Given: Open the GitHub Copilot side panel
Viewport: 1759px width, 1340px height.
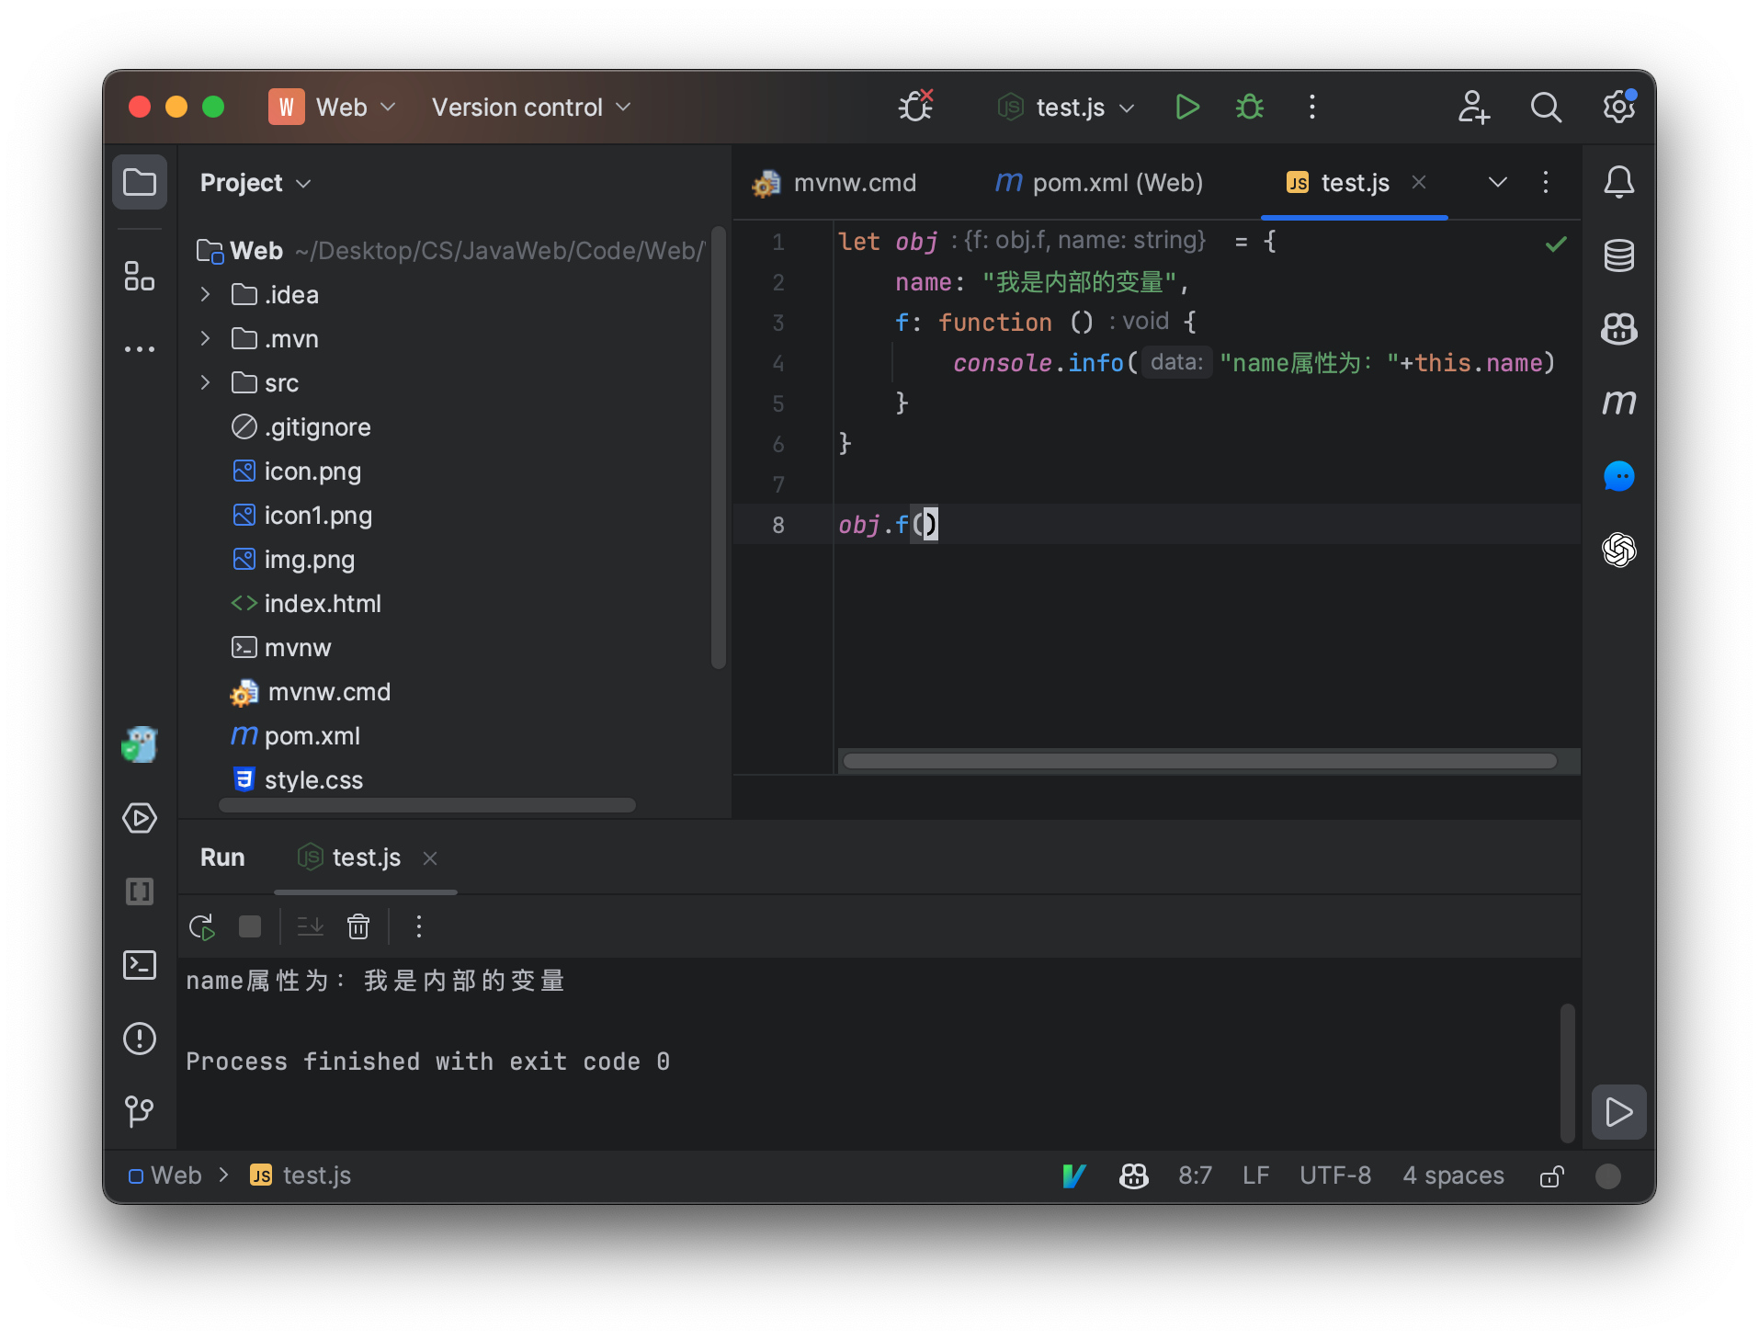Looking at the screenshot, I should pos(1618,329).
